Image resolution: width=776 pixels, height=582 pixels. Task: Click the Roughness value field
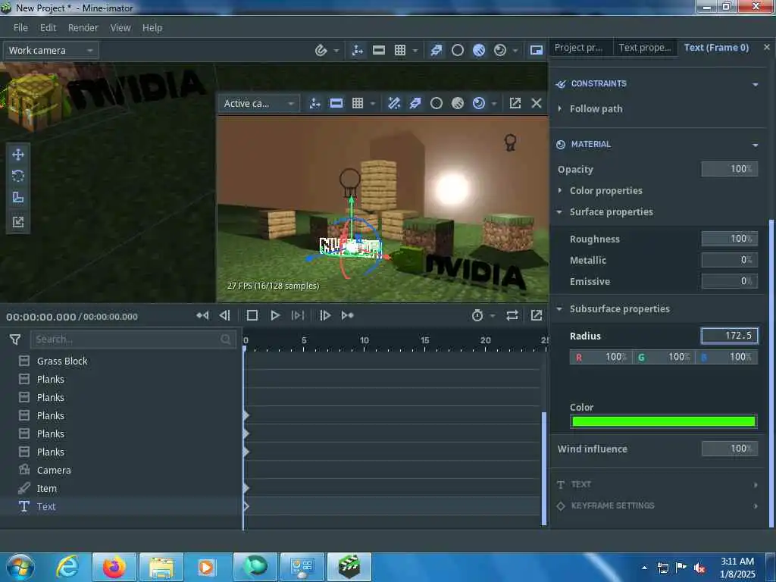coord(730,239)
